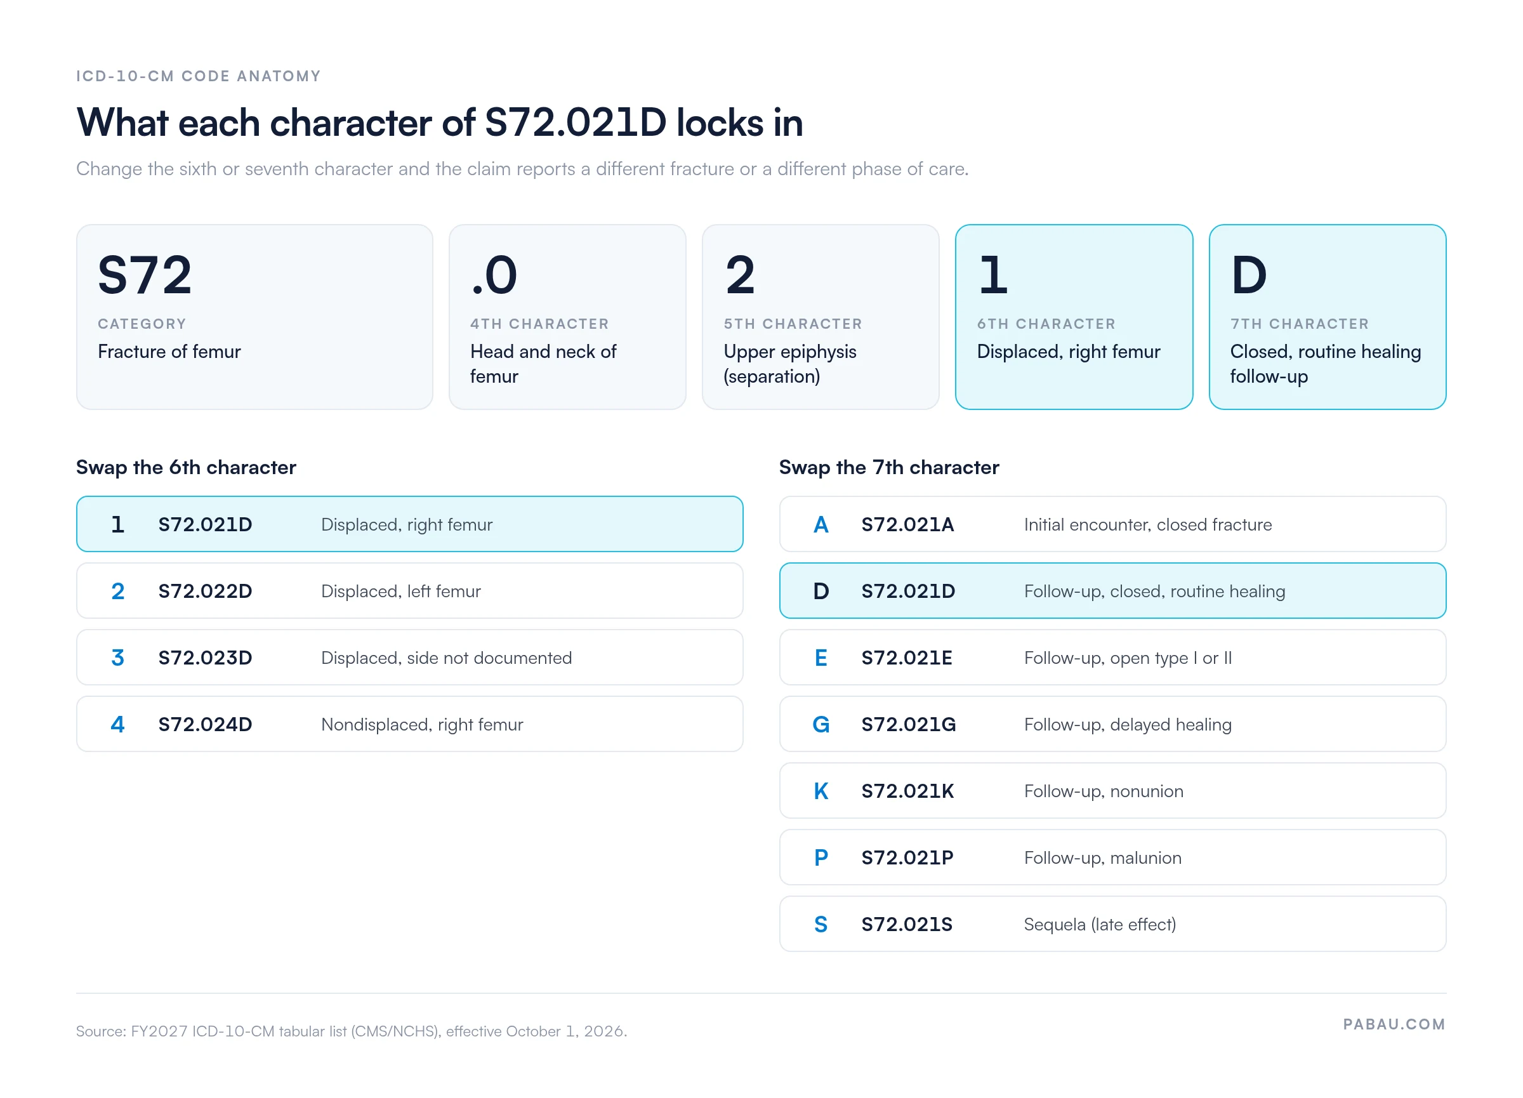Click the 'Fracture of femur' description

pyautogui.click(x=169, y=351)
